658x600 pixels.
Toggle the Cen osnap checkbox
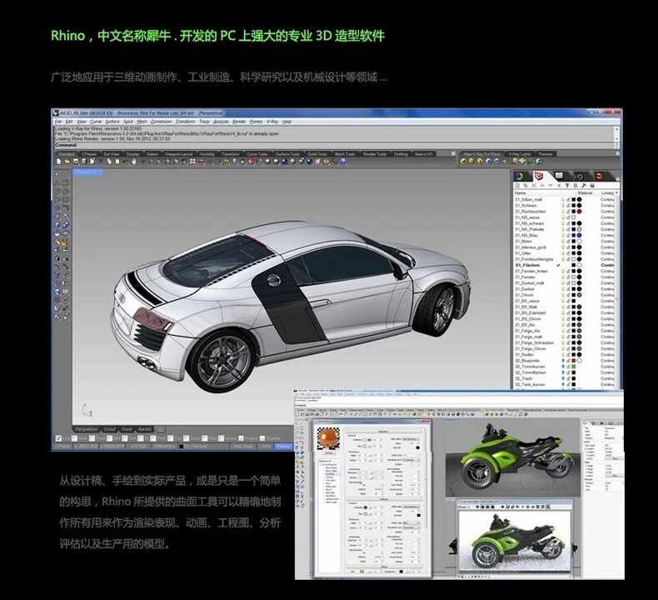125,438
